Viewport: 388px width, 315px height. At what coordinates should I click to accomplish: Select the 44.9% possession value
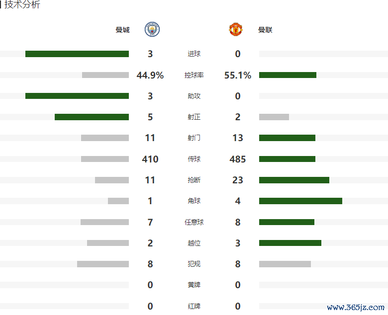(x=150, y=76)
